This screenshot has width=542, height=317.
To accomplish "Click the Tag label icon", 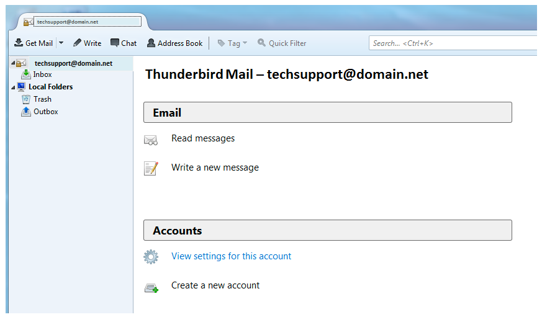I will click(x=221, y=43).
